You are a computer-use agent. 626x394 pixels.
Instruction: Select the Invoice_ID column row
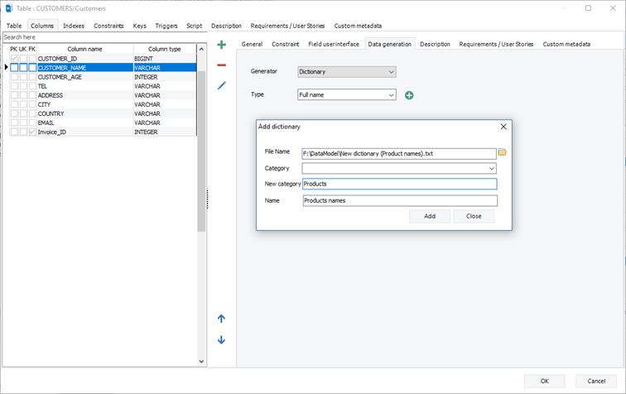tap(103, 132)
